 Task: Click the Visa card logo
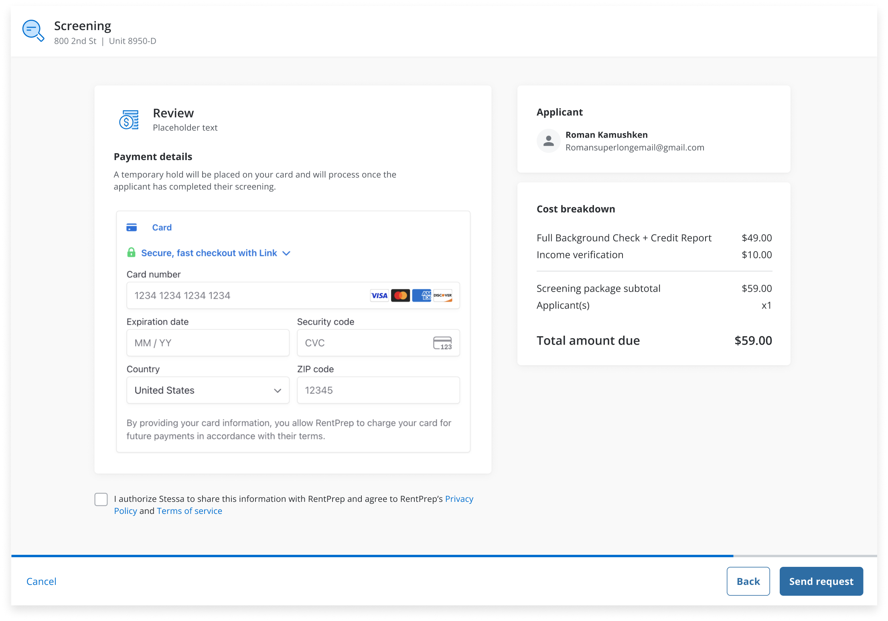[379, 296]
